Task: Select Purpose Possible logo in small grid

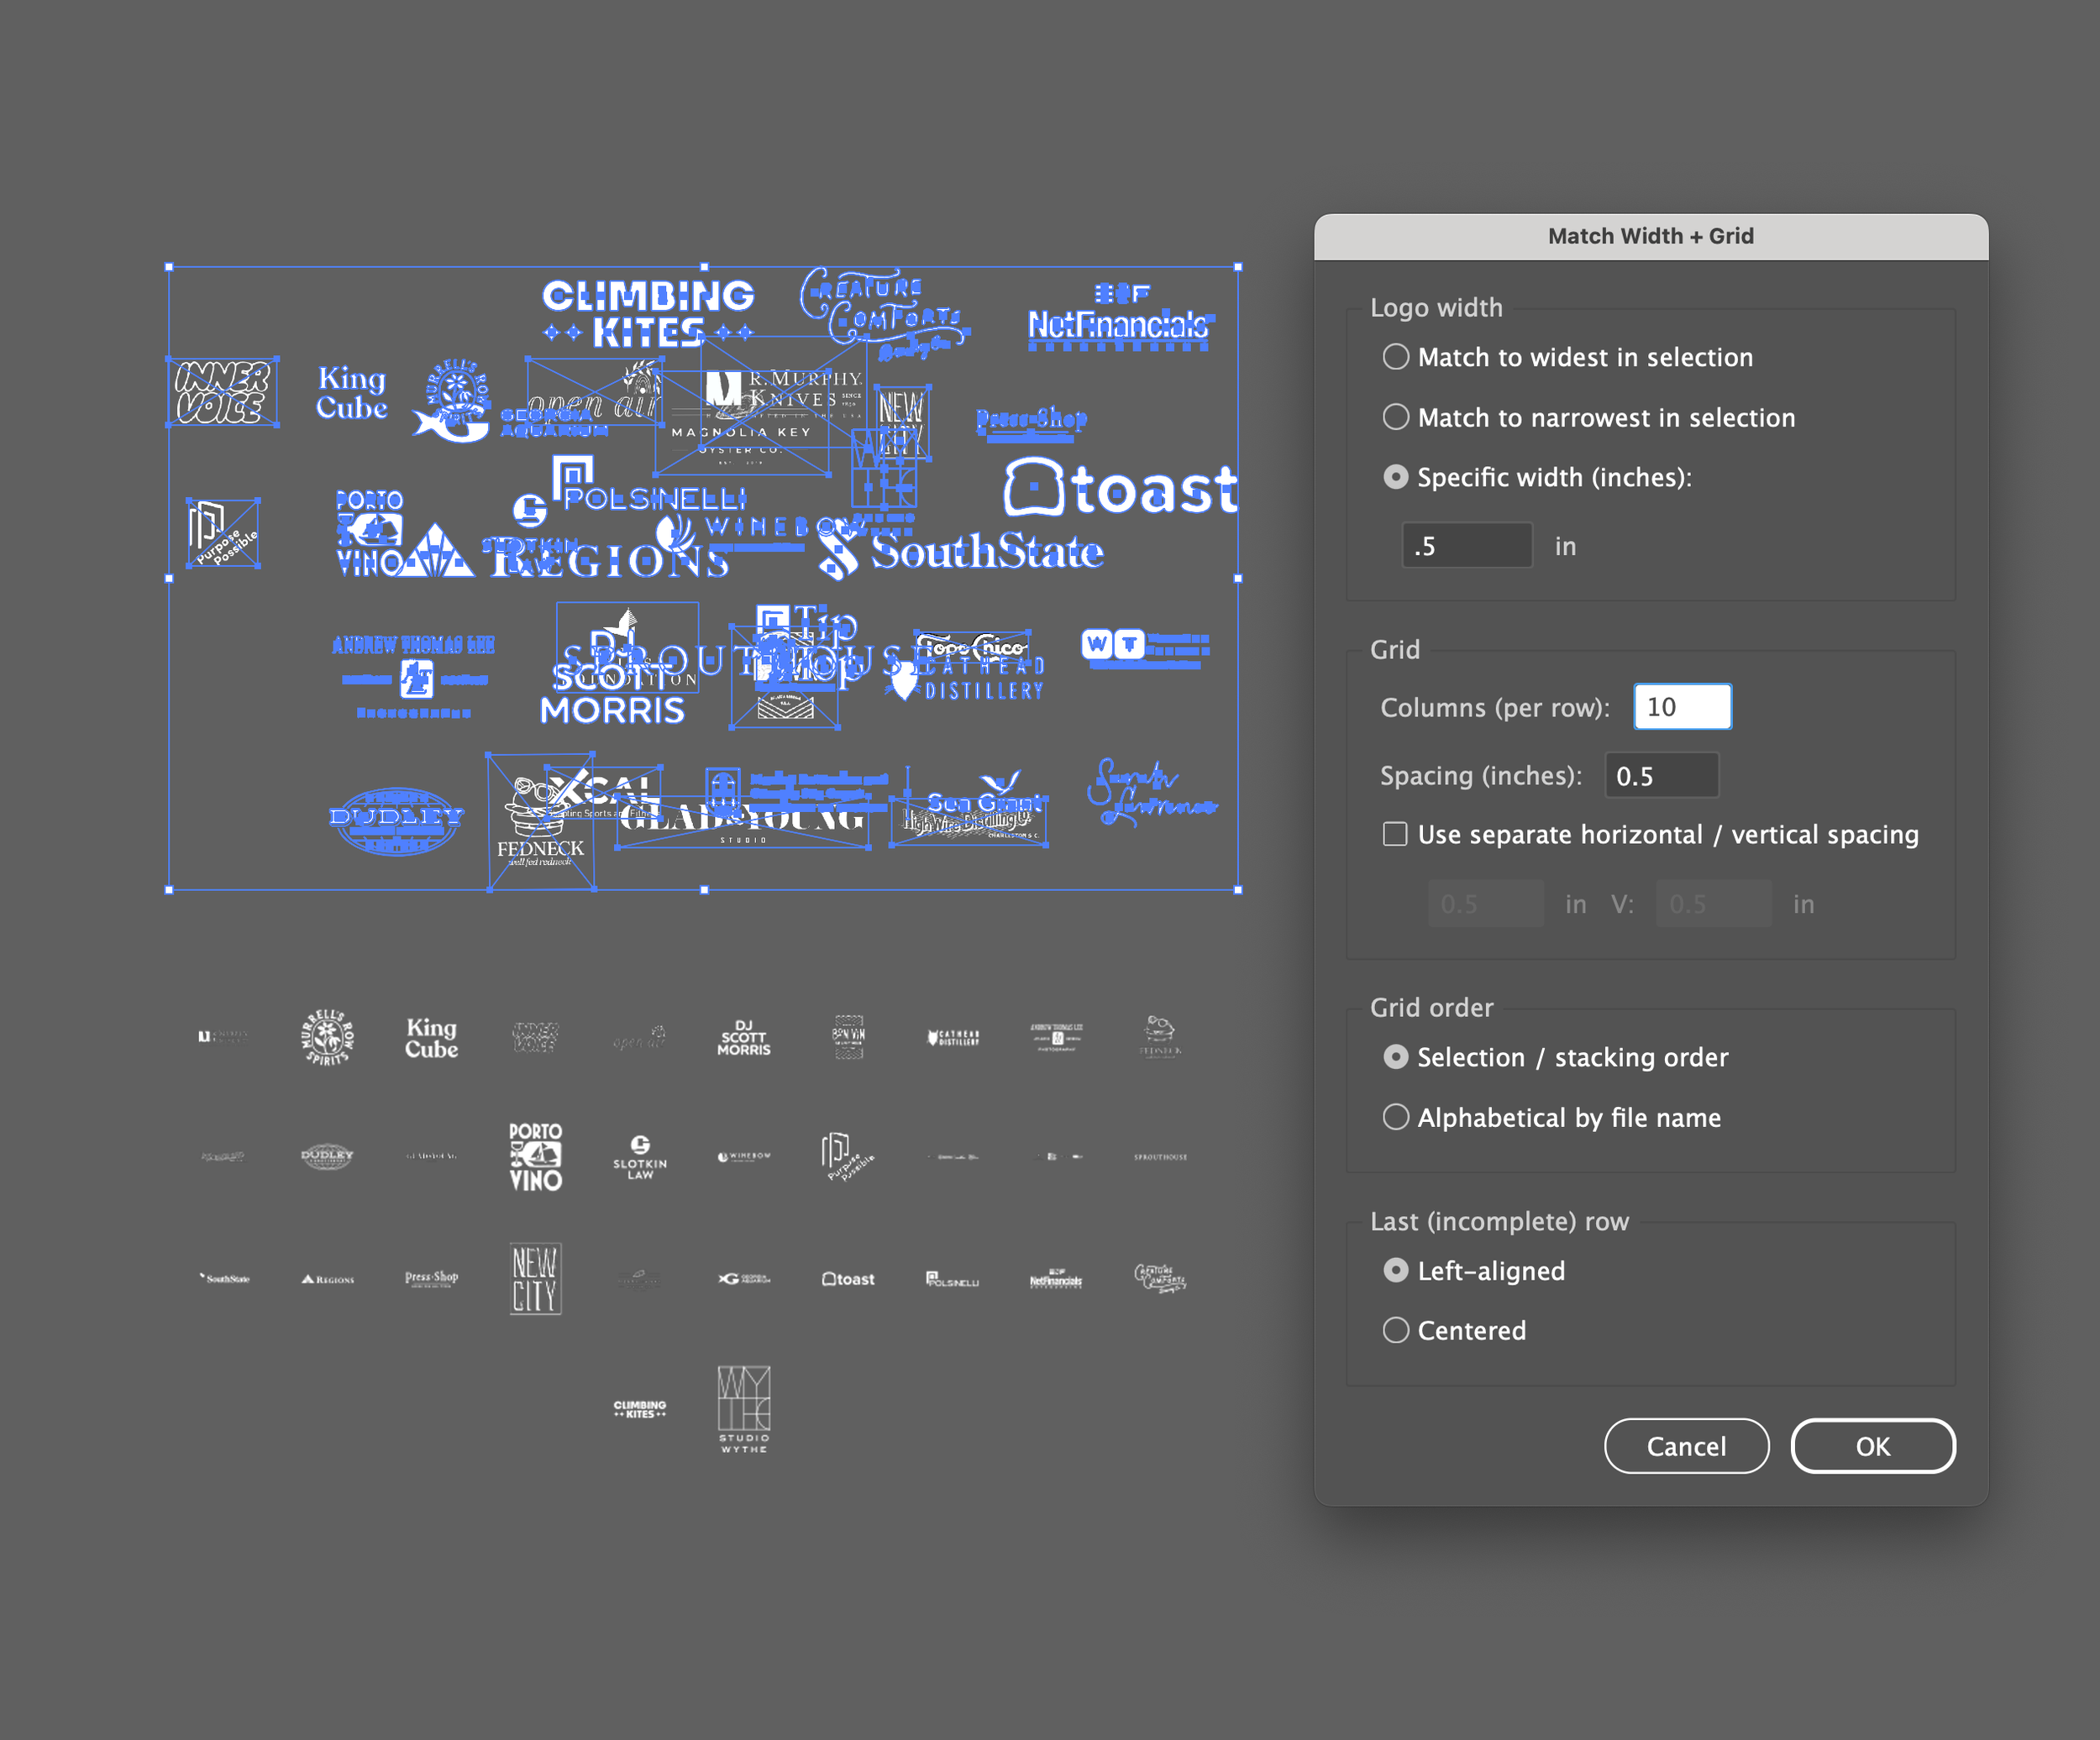Action: (x=848, y=1157)
